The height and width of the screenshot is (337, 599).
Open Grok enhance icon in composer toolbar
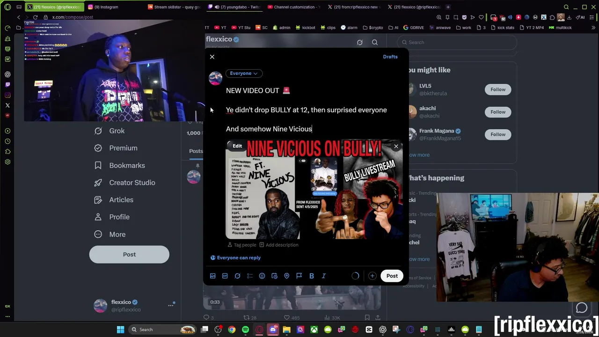tap(237, 276)
